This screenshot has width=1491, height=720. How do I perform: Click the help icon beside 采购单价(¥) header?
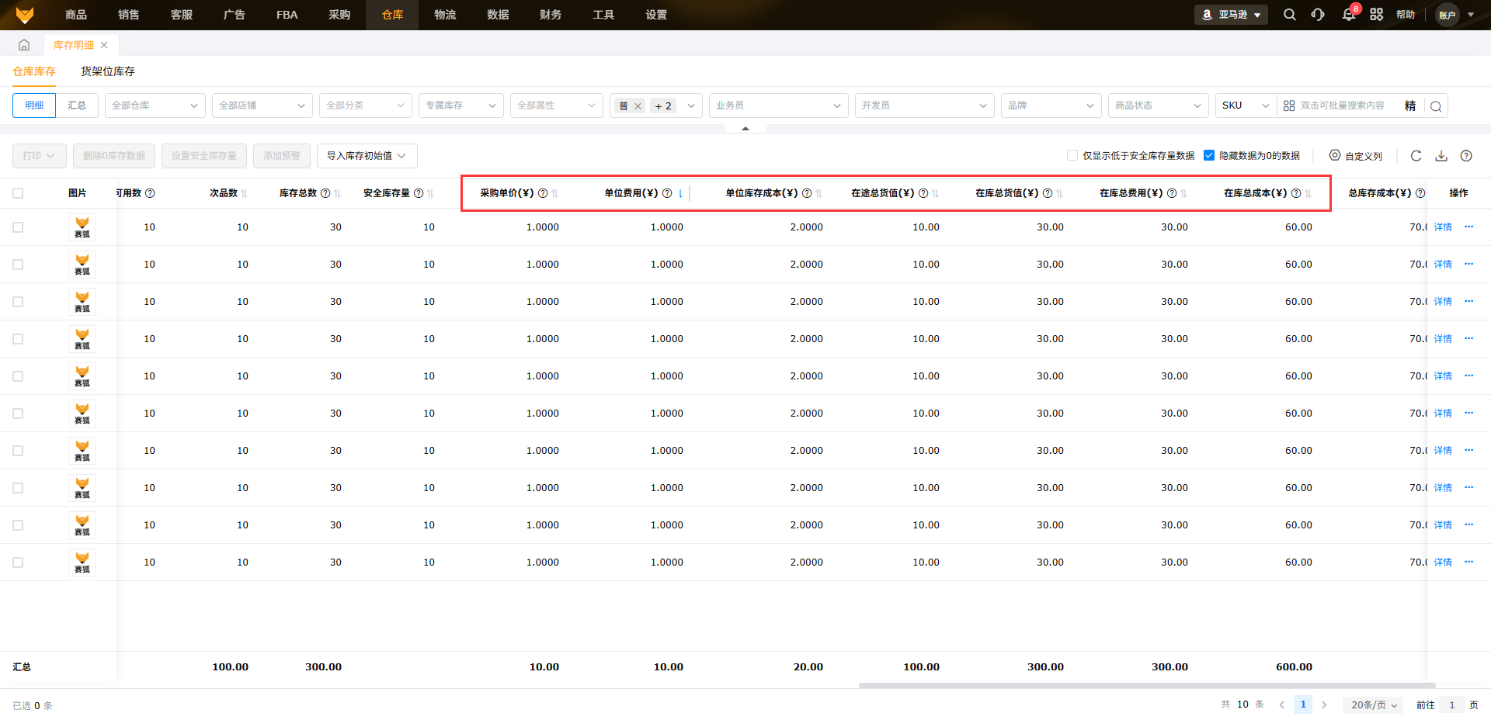(543, 193)
